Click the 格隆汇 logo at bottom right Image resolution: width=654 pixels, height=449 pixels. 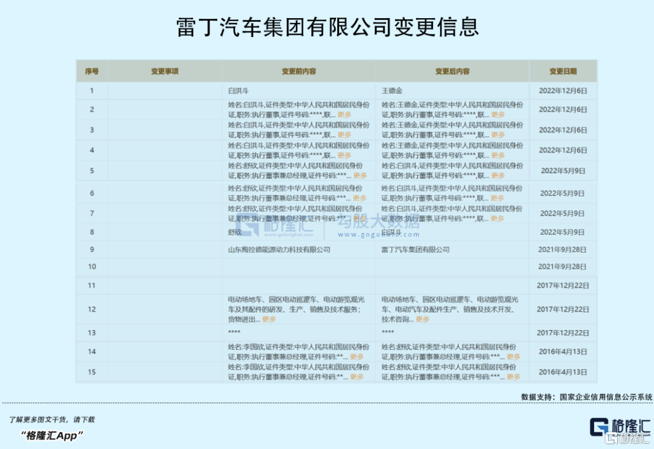(620, 428)
